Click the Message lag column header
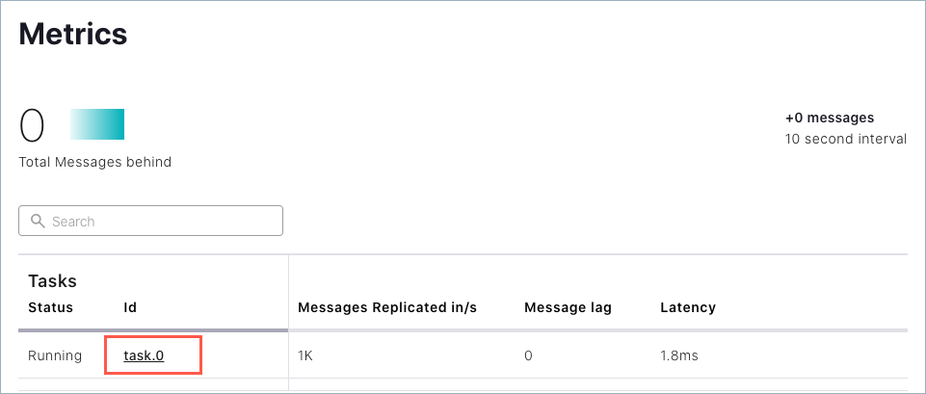 (x=569, y=307)
